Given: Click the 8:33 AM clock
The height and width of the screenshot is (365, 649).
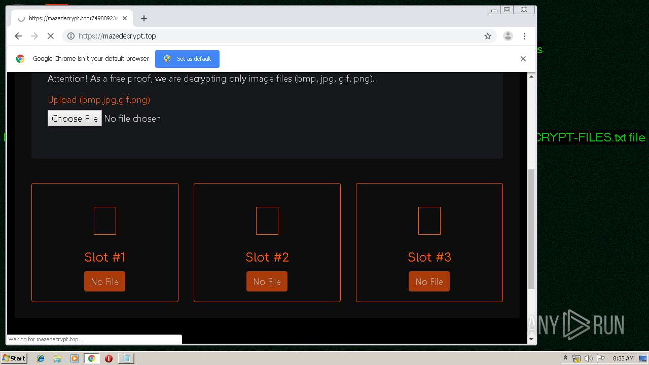Looking at the screenshot, I should click(x=623, y=358).
